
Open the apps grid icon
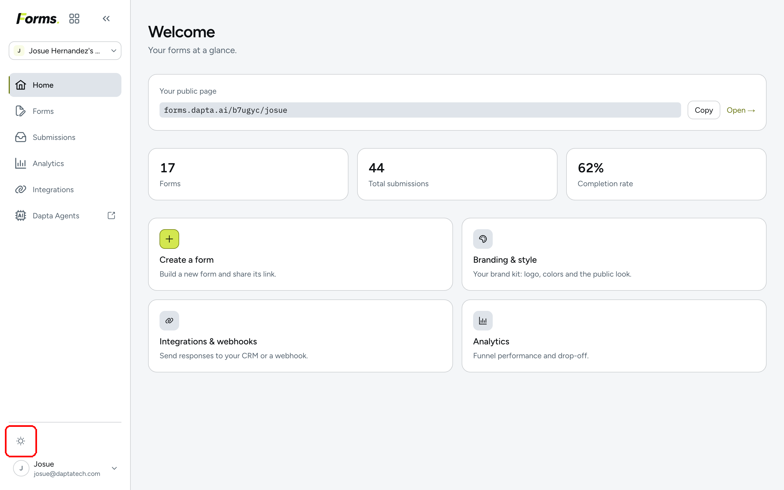point(74,19)
